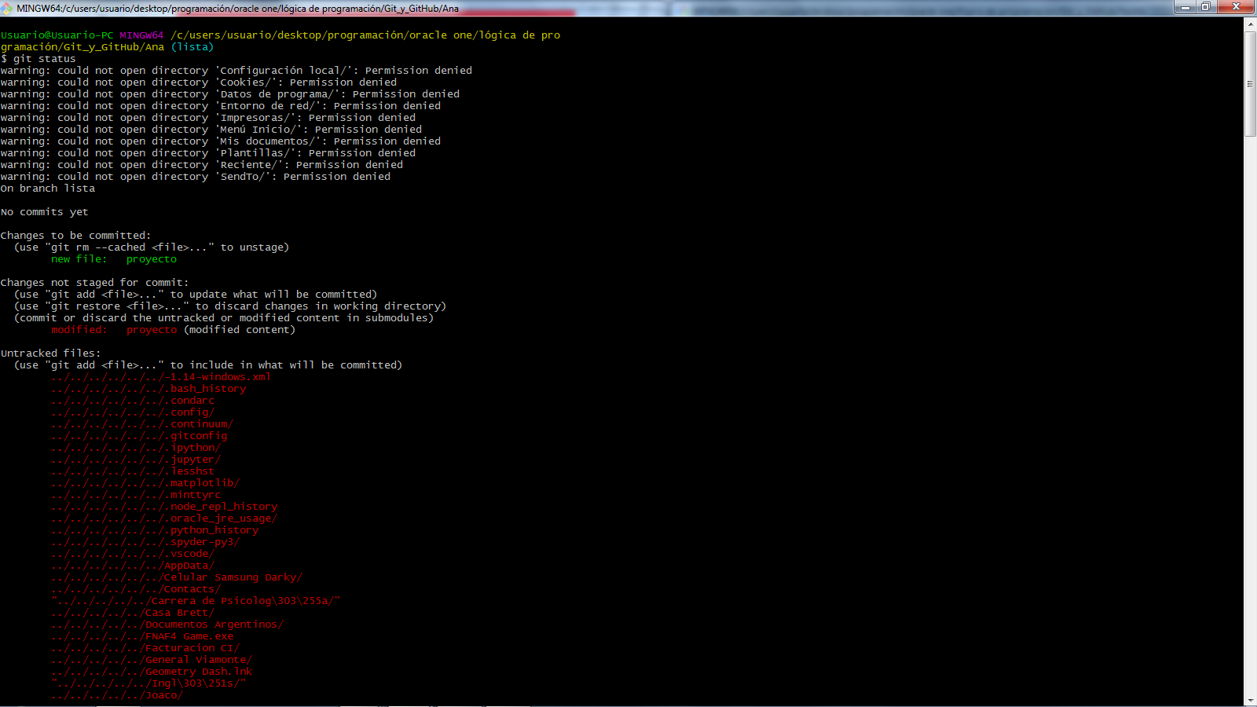Click the 'FNAF4 Game.exe' untracked entry

142,636
